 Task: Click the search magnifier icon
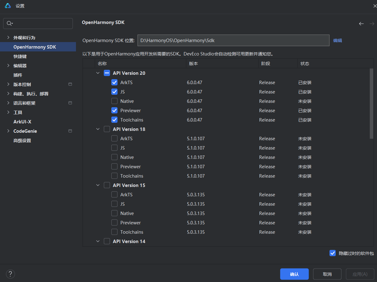[9, 23]
